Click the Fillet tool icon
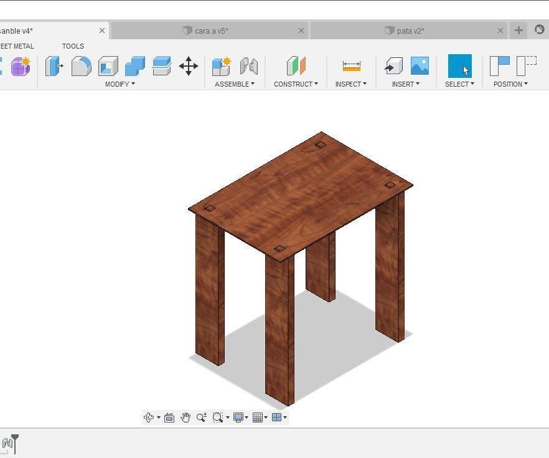The width and height of the screenshot is (549, 458). point(81,66)
